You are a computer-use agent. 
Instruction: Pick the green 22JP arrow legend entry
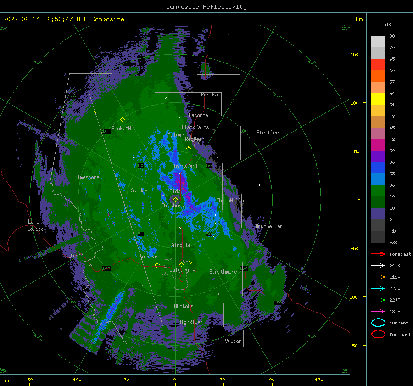click(x=378, y=300)
